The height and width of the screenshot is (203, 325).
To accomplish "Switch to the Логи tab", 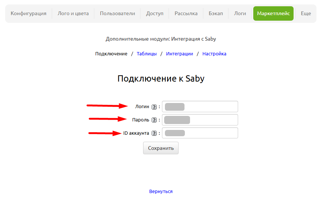I will (240, 14).
